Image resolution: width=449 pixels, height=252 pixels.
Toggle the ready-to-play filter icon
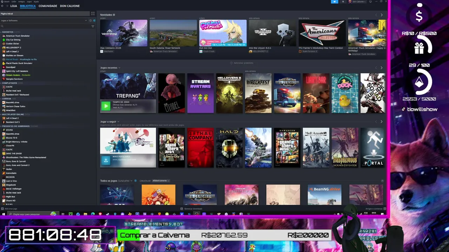click(x=94, y=21)
